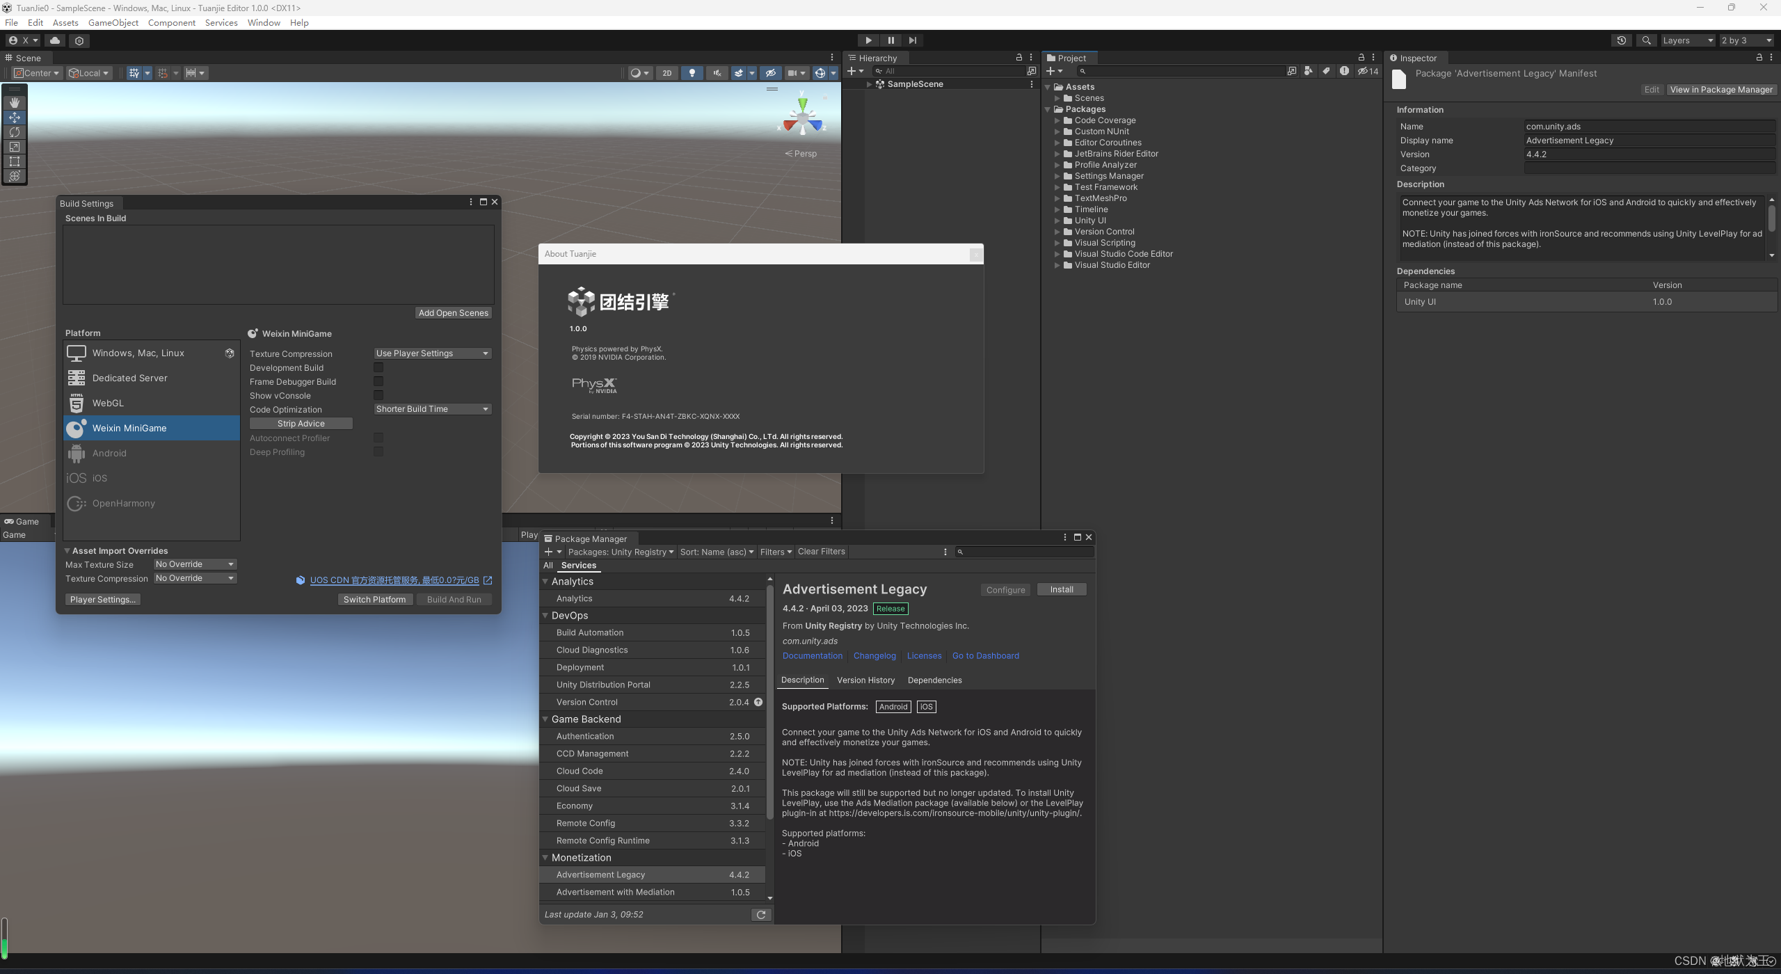
Task: Open Documentation link in Package Manager
Action: [x=812, y=656]
